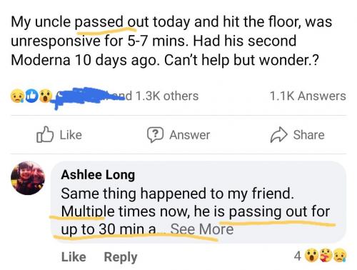Click the thumbs-up Like icon on the post
Image resolution: width=357 pixels, height=270 pixels.
[45, 134]
